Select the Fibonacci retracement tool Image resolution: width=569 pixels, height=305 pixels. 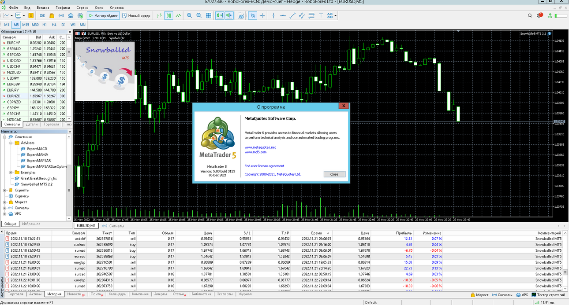pos(311,15)
